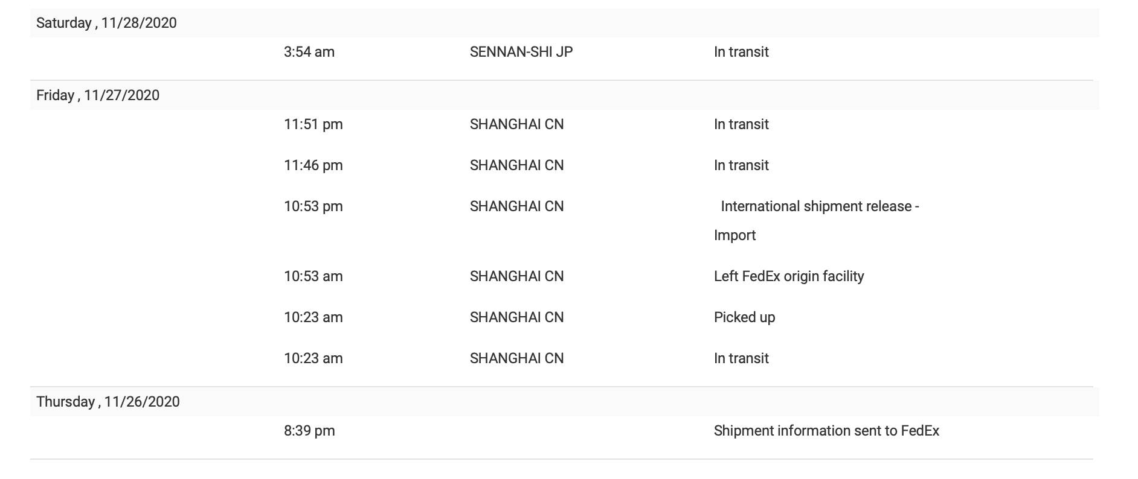The height and width of the screenshot is (479, 1138).
Task: Select SHANGHAI CN in the 11:51 pm row
Action: pyautogui.click(x=516, y=124)
